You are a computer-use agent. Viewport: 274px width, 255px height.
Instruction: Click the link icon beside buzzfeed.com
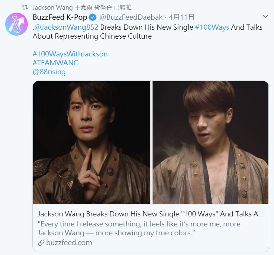click(x=41, y=243)
